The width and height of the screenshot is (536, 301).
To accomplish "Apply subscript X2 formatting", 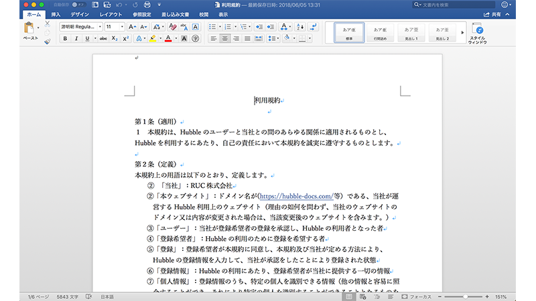I will pos(115,39).
